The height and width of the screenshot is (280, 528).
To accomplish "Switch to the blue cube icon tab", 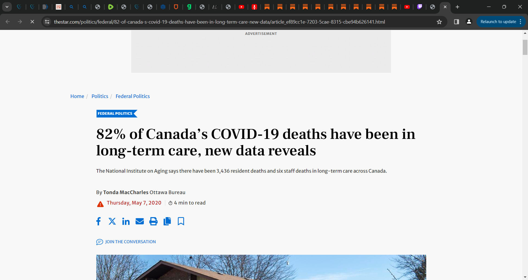I will tap(163, 7).
